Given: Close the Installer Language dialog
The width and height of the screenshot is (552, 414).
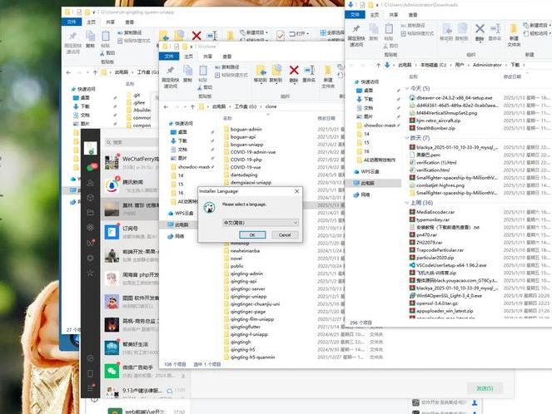Looking at the screenshot, I should point(296,191).
